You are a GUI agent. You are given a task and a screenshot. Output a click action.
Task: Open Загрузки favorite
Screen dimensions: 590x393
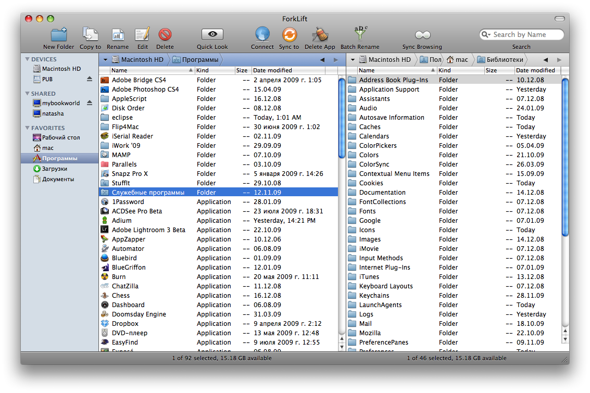51,169
